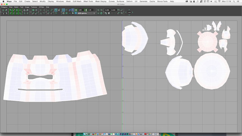Image resolution: width=242 pixels, height=136 pixels.
Task: Toggle texture image display
Action: coord(56,10)
